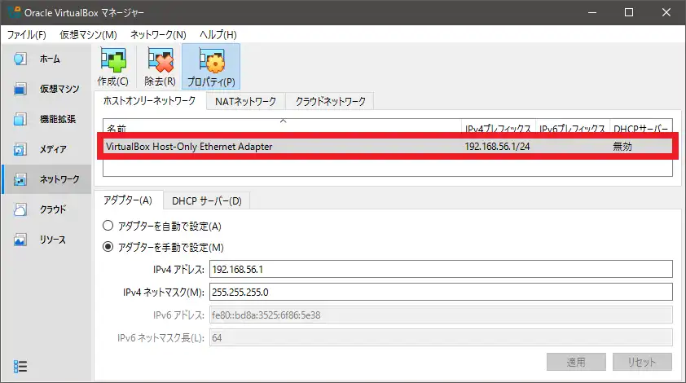Switch to the Host-only Networks tab
The width and height of the screenshot is (686, 383).
tap(150, 101)
